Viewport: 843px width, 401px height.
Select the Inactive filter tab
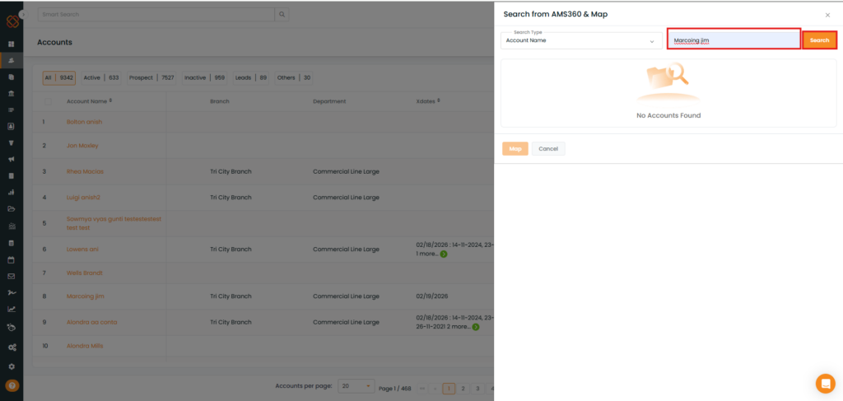[x=204, y=77]
